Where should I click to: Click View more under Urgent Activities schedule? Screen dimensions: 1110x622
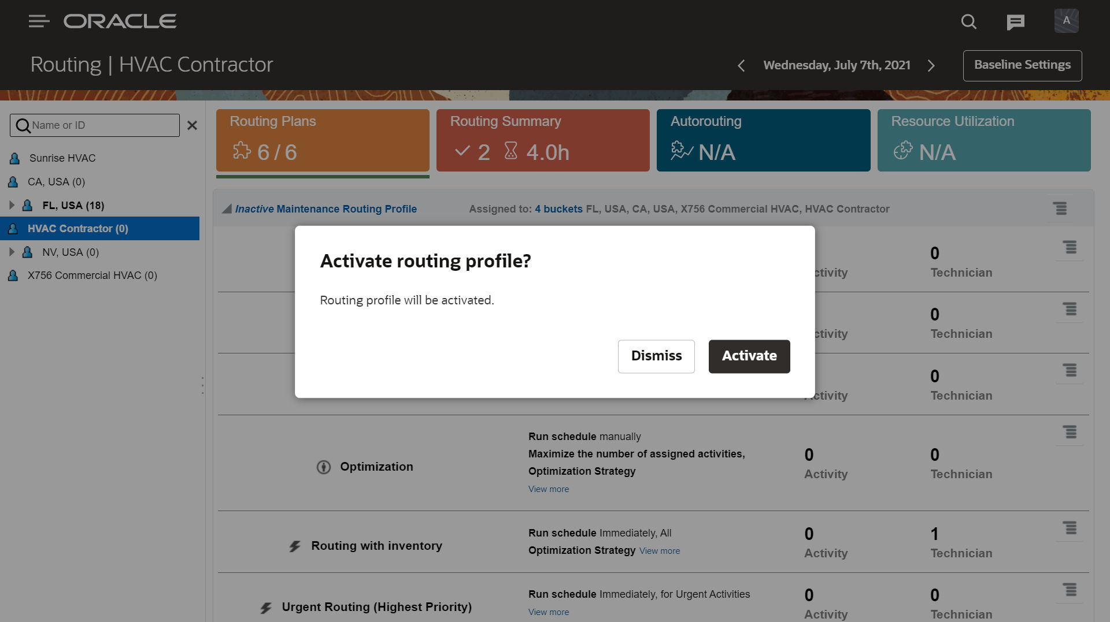coord(549,612)
